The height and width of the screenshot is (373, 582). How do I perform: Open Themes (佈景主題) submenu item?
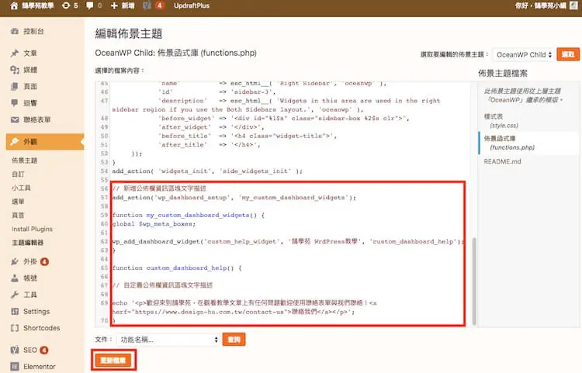[x=25, y=161]
